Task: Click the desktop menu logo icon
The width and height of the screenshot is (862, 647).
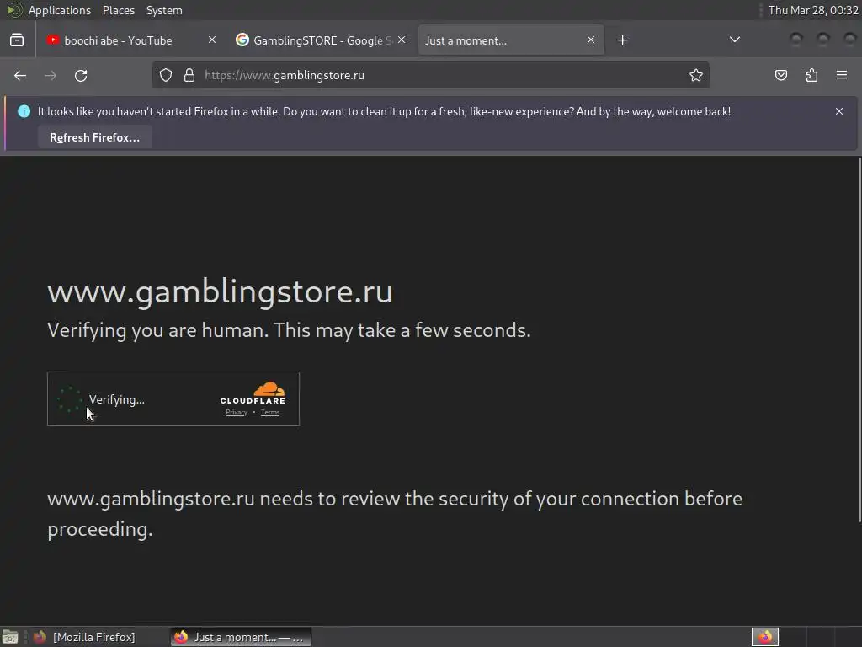Action: coord(14,10)
